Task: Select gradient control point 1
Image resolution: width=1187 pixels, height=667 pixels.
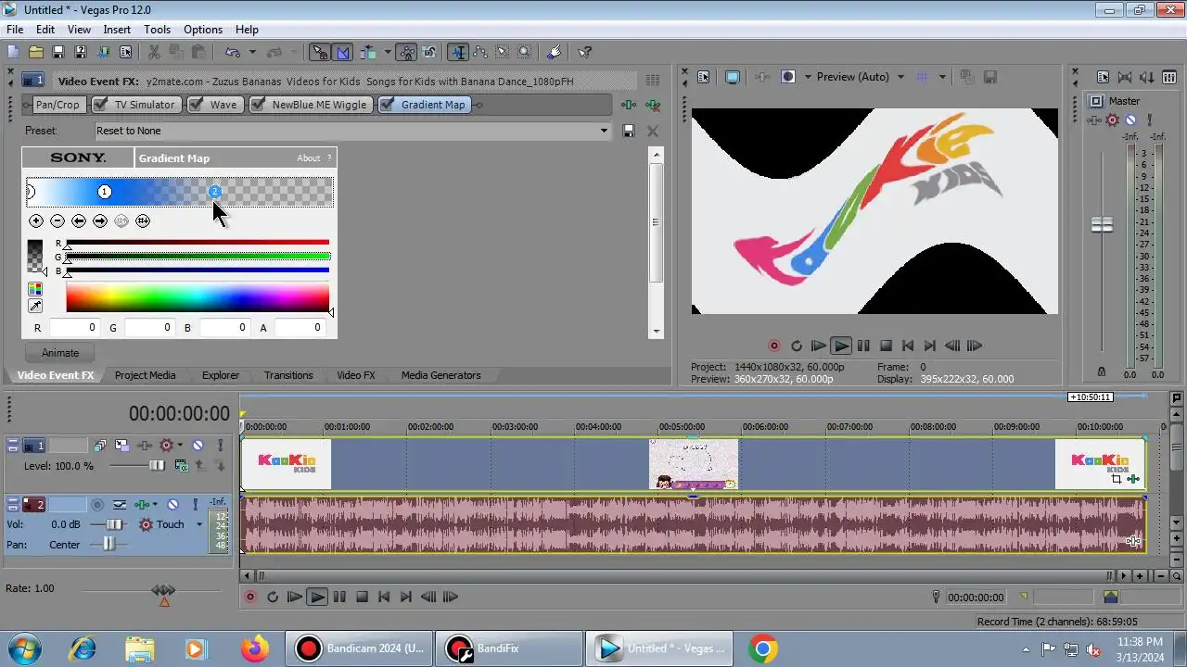Action: [x=105, y=192]
